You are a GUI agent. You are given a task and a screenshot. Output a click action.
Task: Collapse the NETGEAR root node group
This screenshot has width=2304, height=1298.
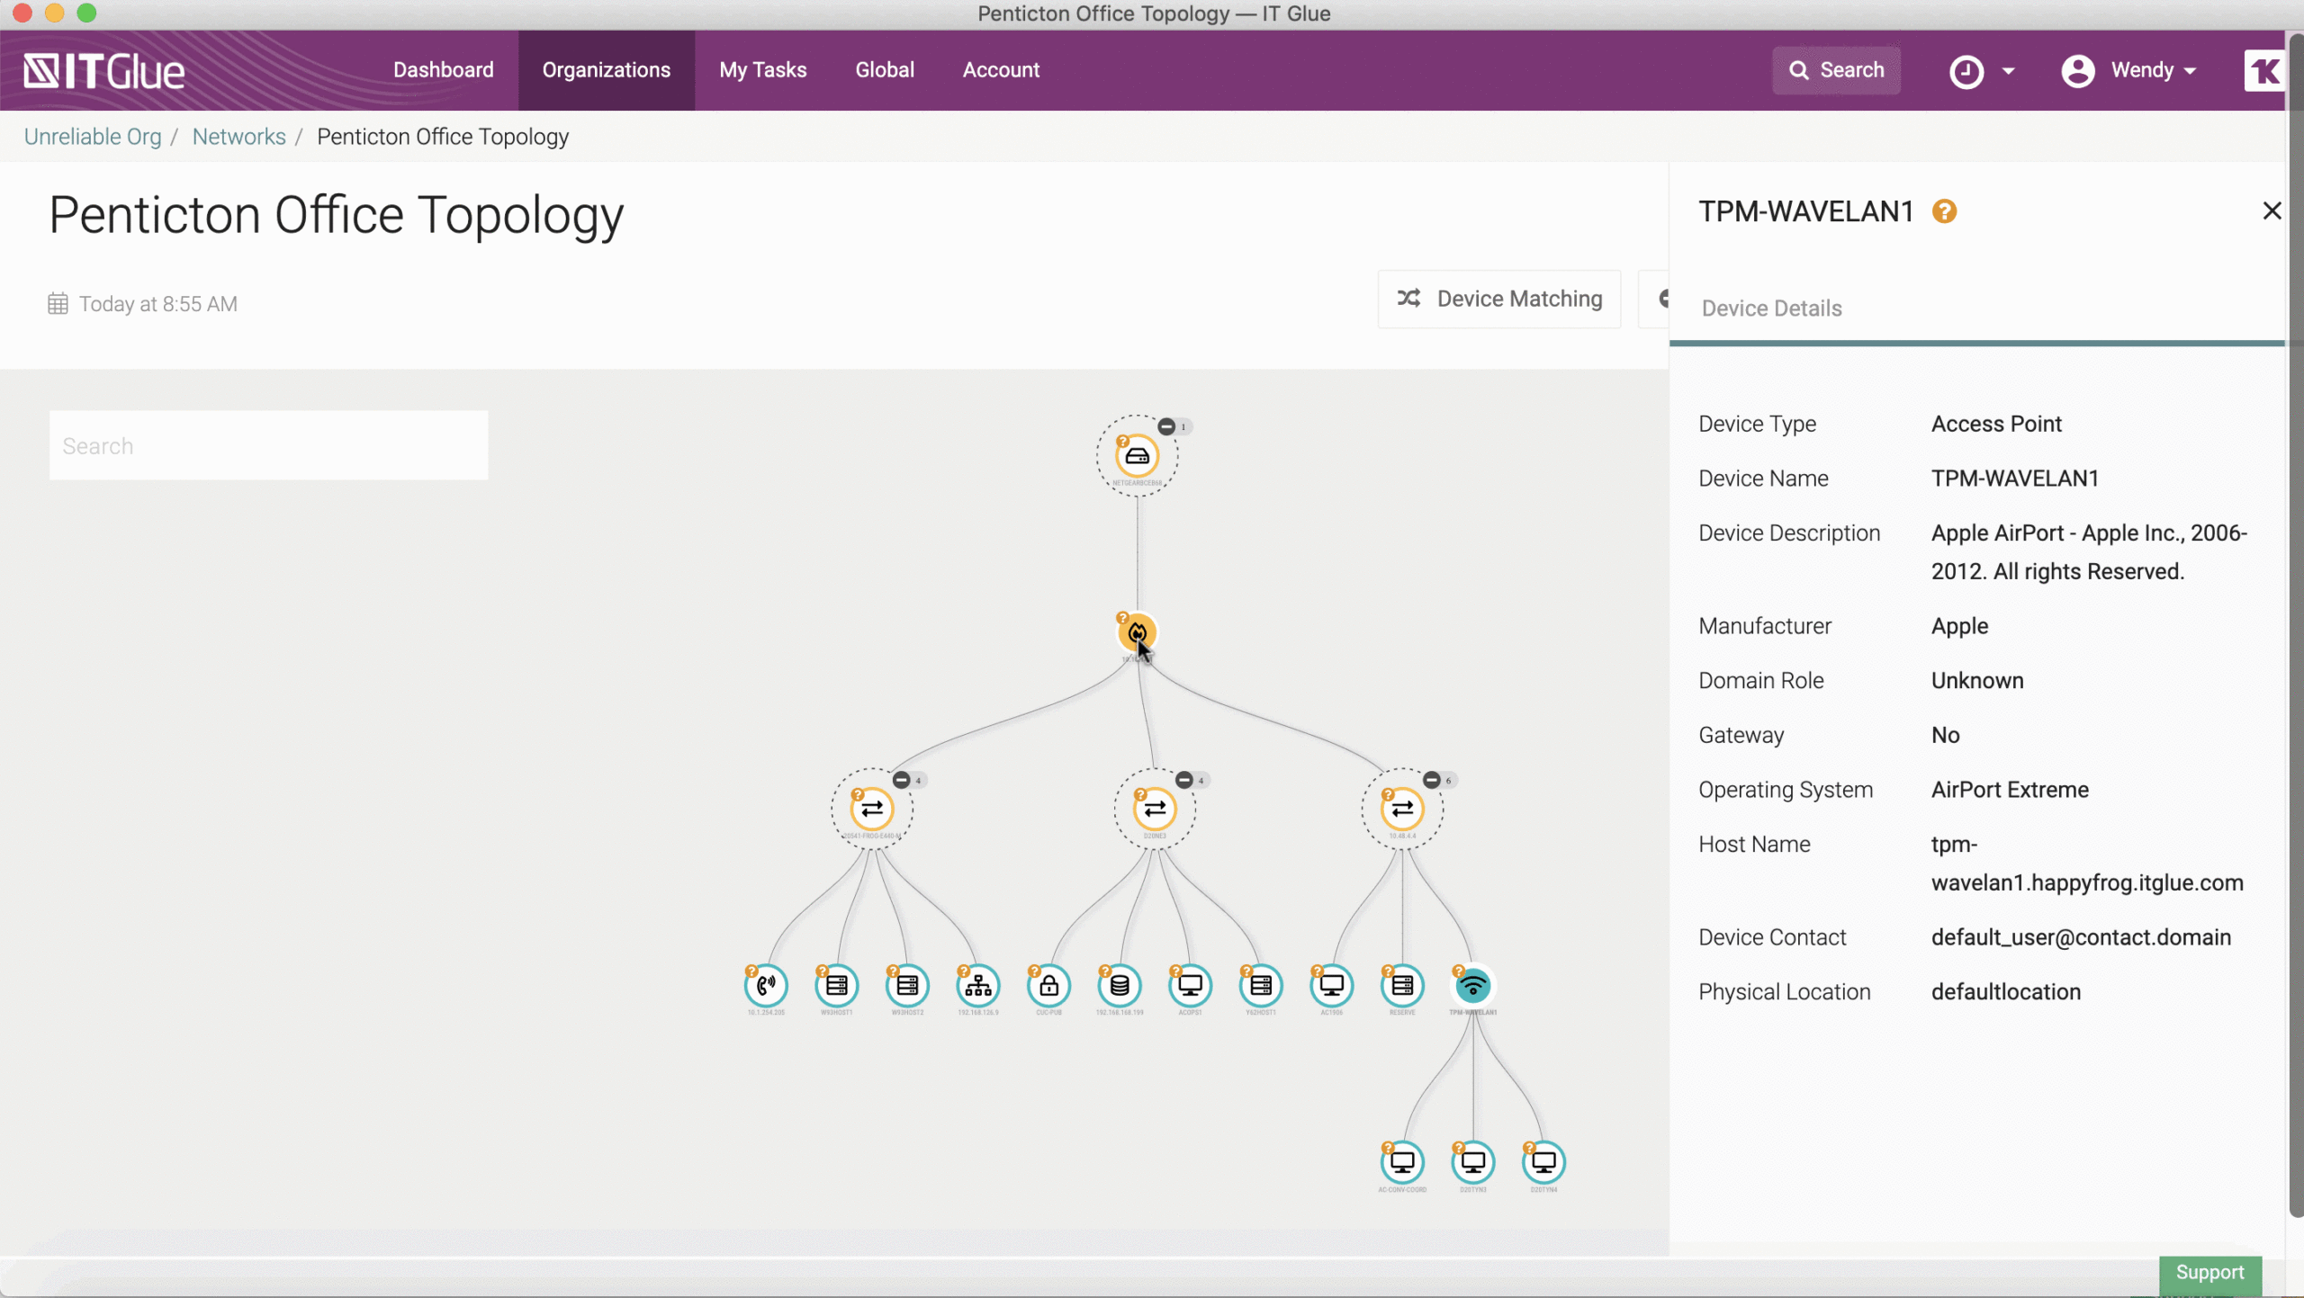(1166, 426)
